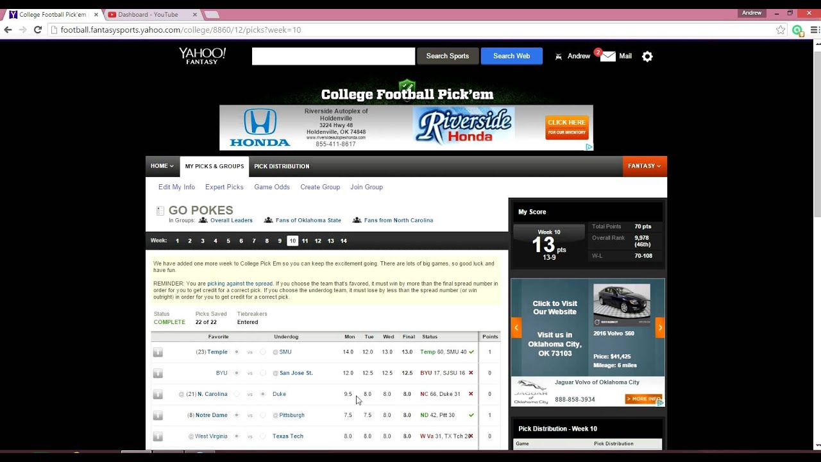
Task: Expand the FANTASY dropdown menu
Action: (x=645, y=166)
